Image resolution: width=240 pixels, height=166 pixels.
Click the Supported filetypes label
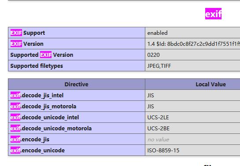click(37, 66)
